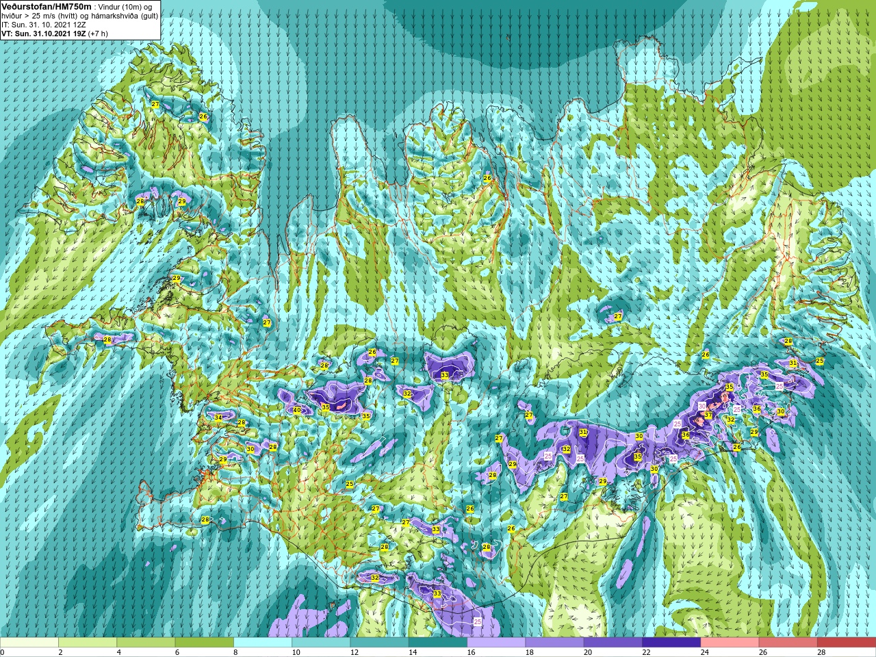This screenshot has height=657, width=876.
Task: Click the 'Vindur (10m) og' header text
Action: point(125,6)
